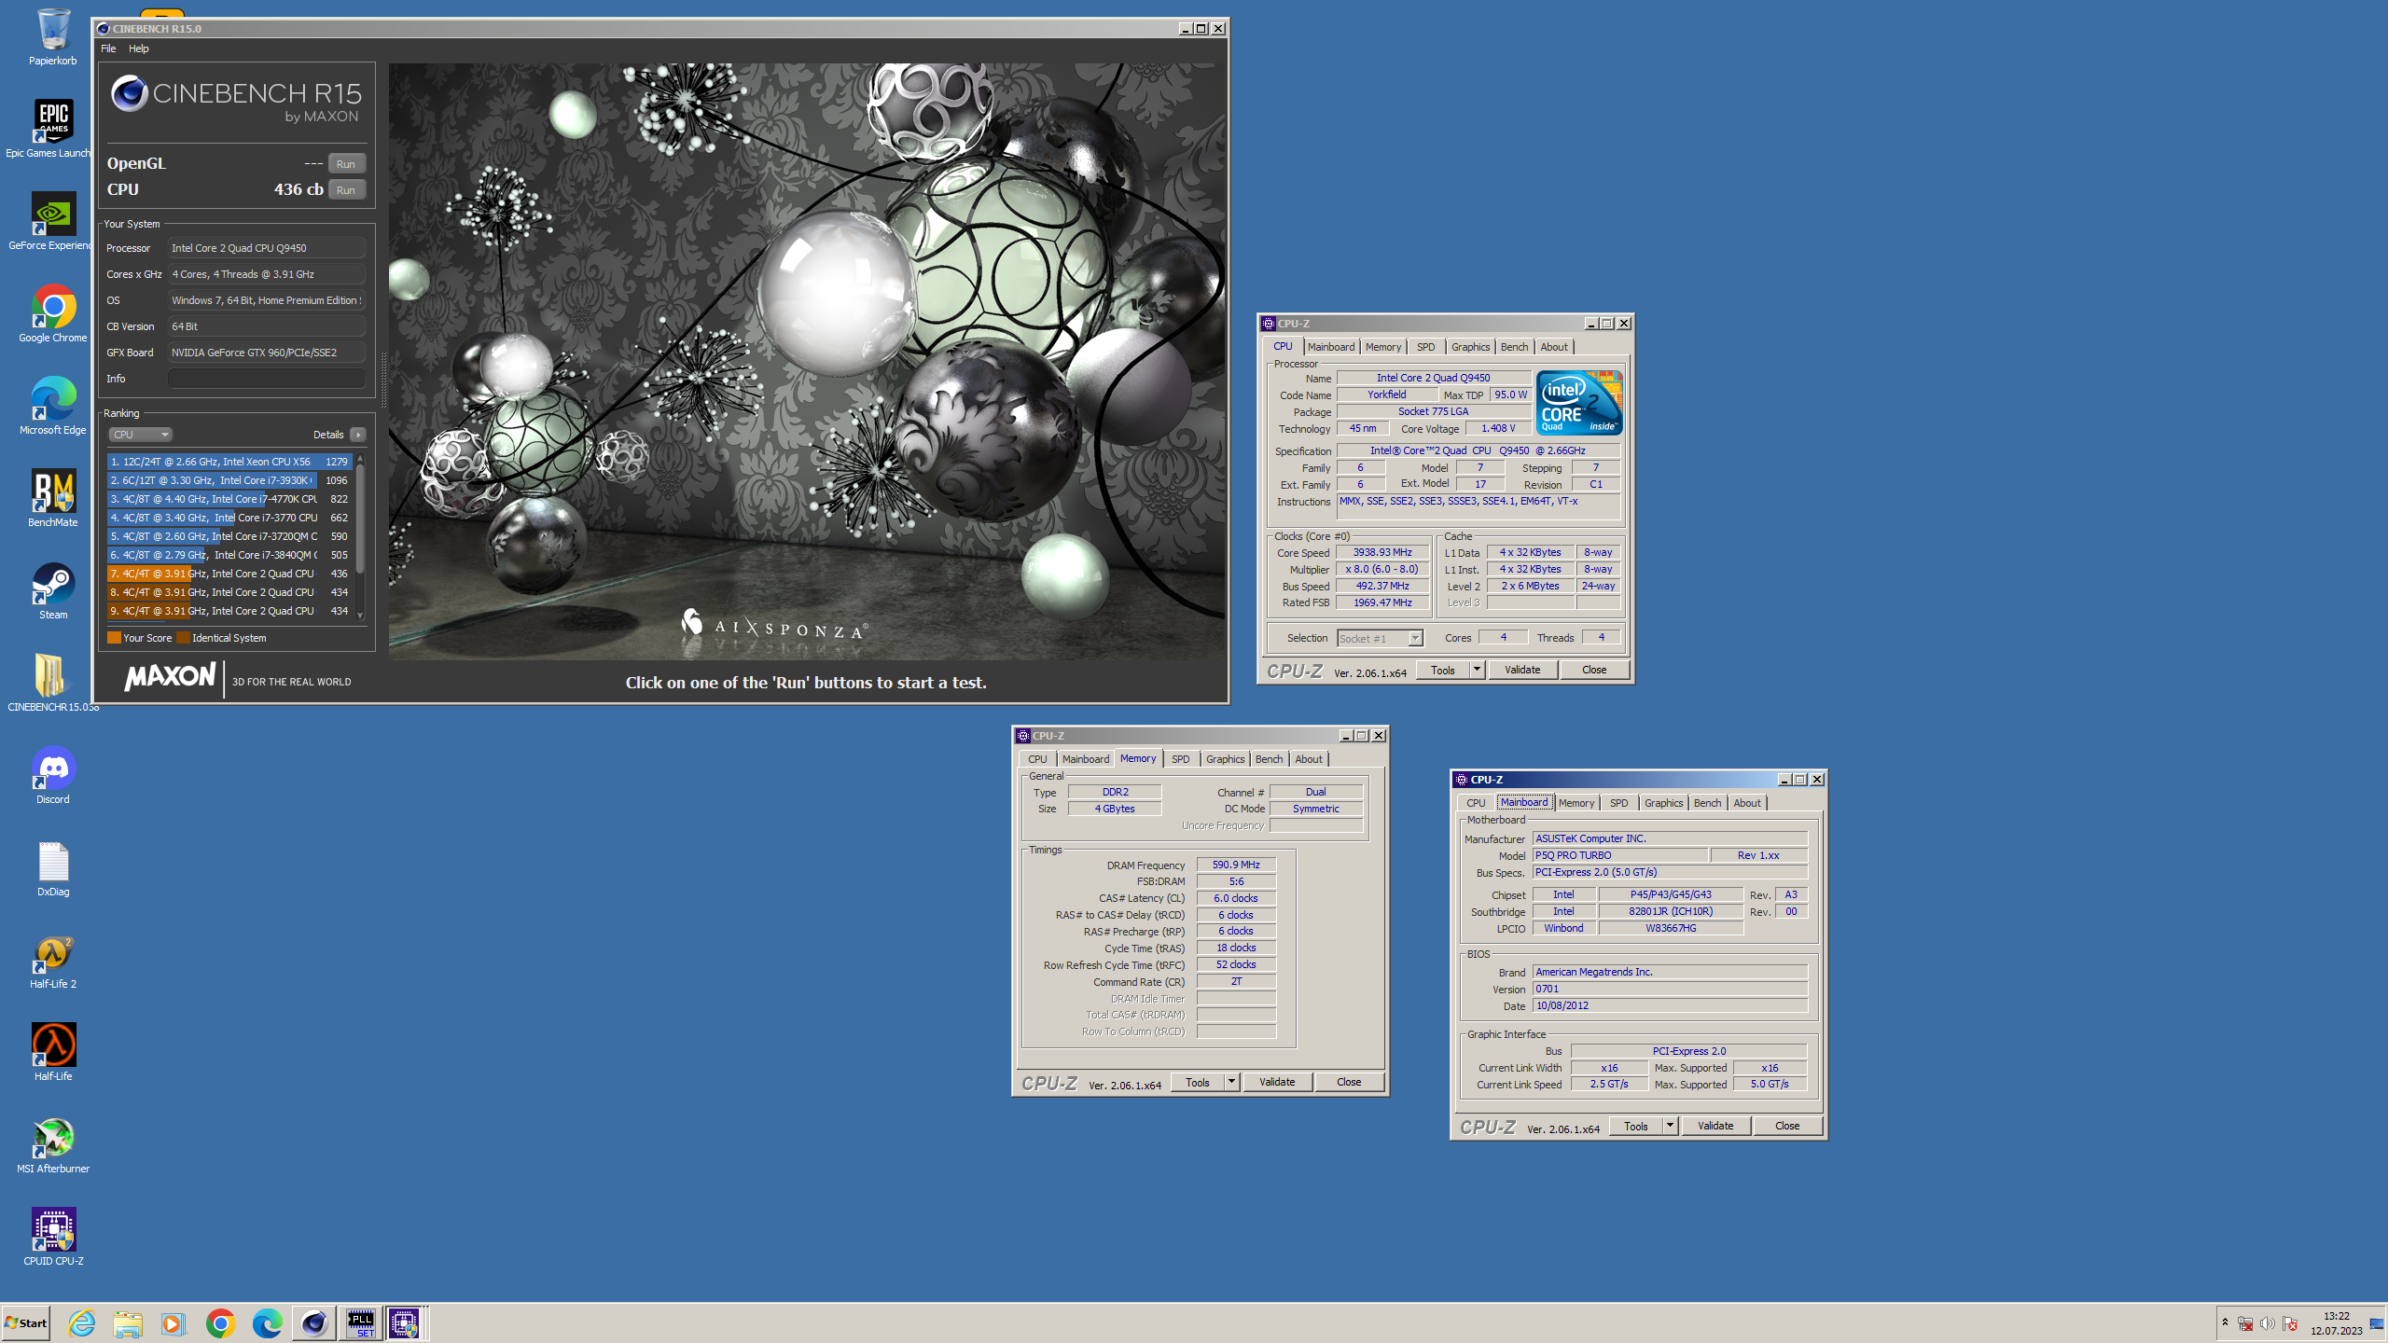The height and width of the screenshot is (1343, 2388).
Task: Click the ranking list scrollbar
Action: click(x=360, y=519)
